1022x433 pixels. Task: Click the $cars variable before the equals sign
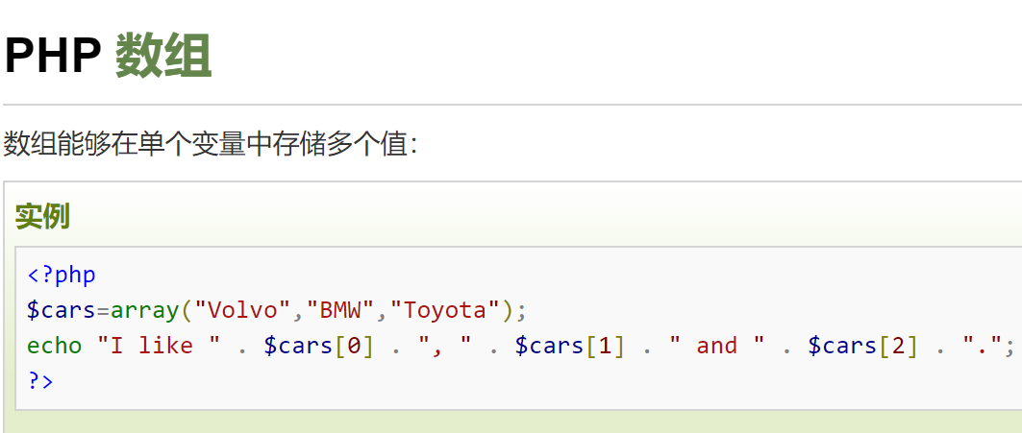click(x=62, y=310)
